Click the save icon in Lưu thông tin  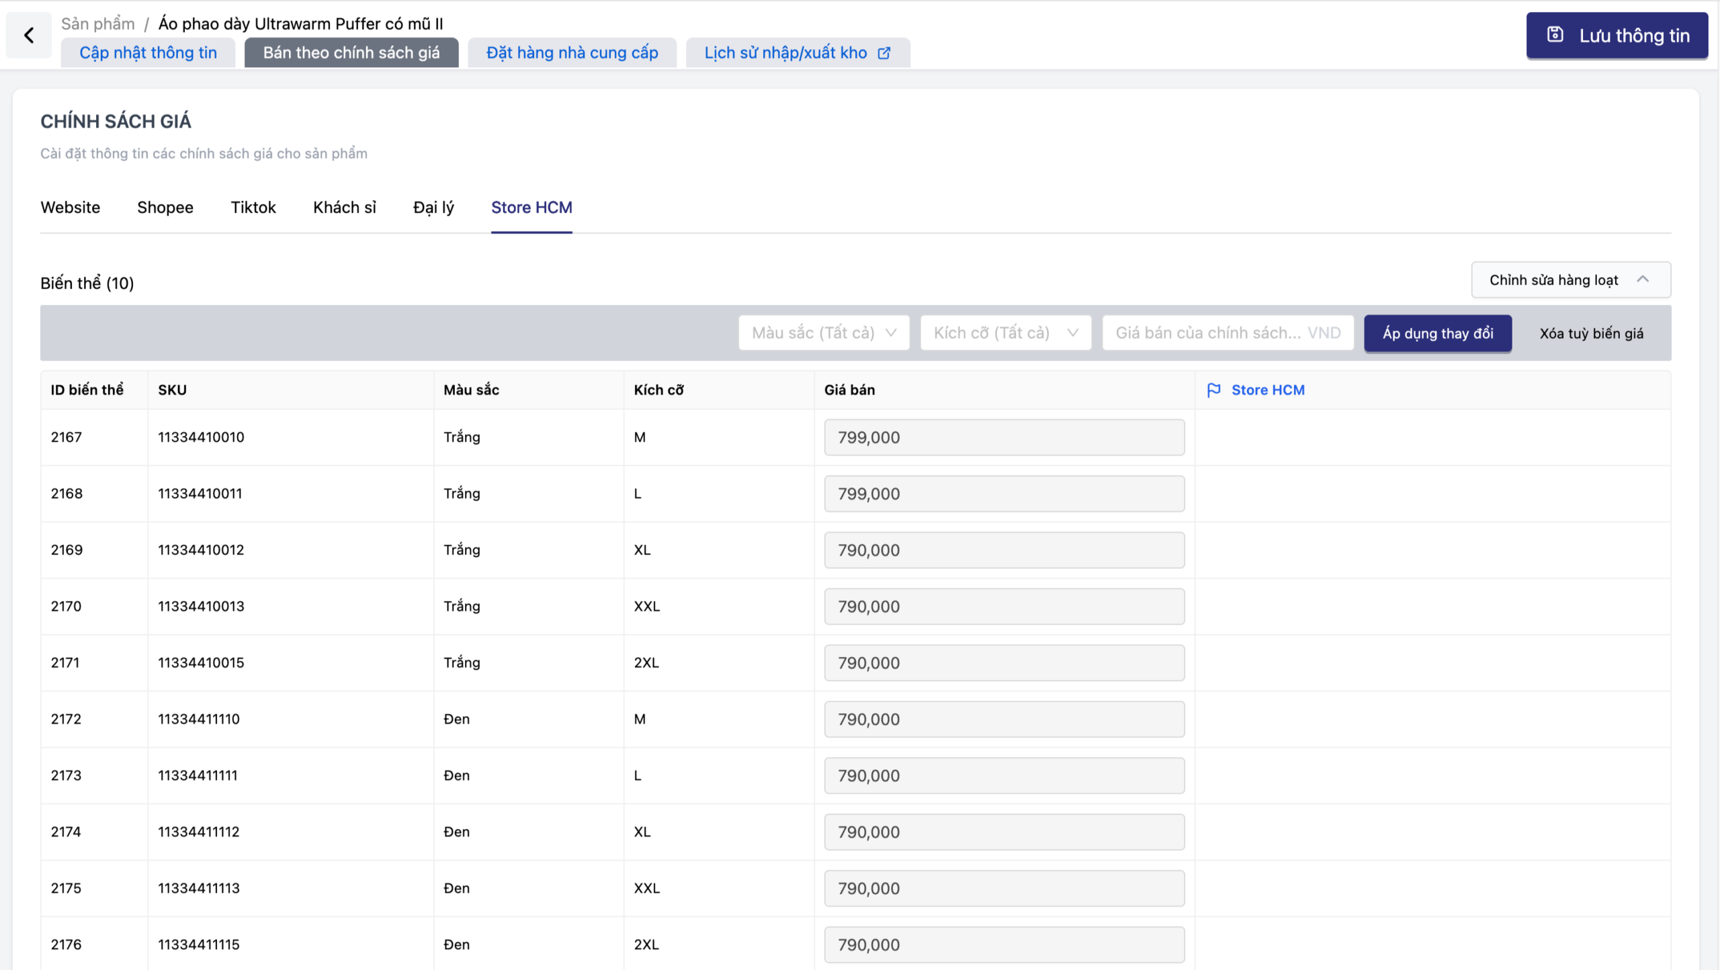1555,35
